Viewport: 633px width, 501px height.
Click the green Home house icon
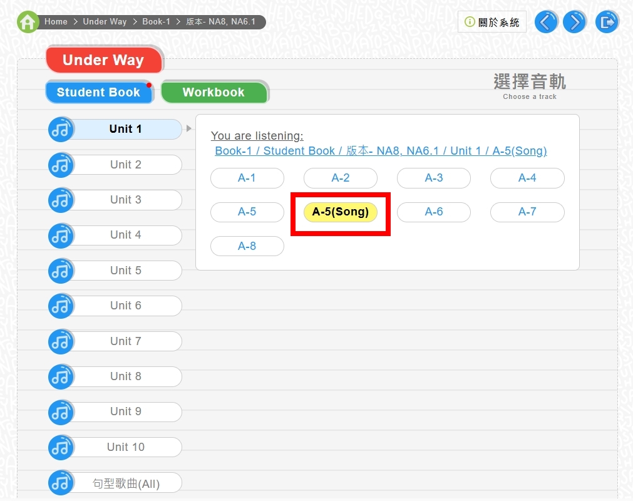(28, 22)
